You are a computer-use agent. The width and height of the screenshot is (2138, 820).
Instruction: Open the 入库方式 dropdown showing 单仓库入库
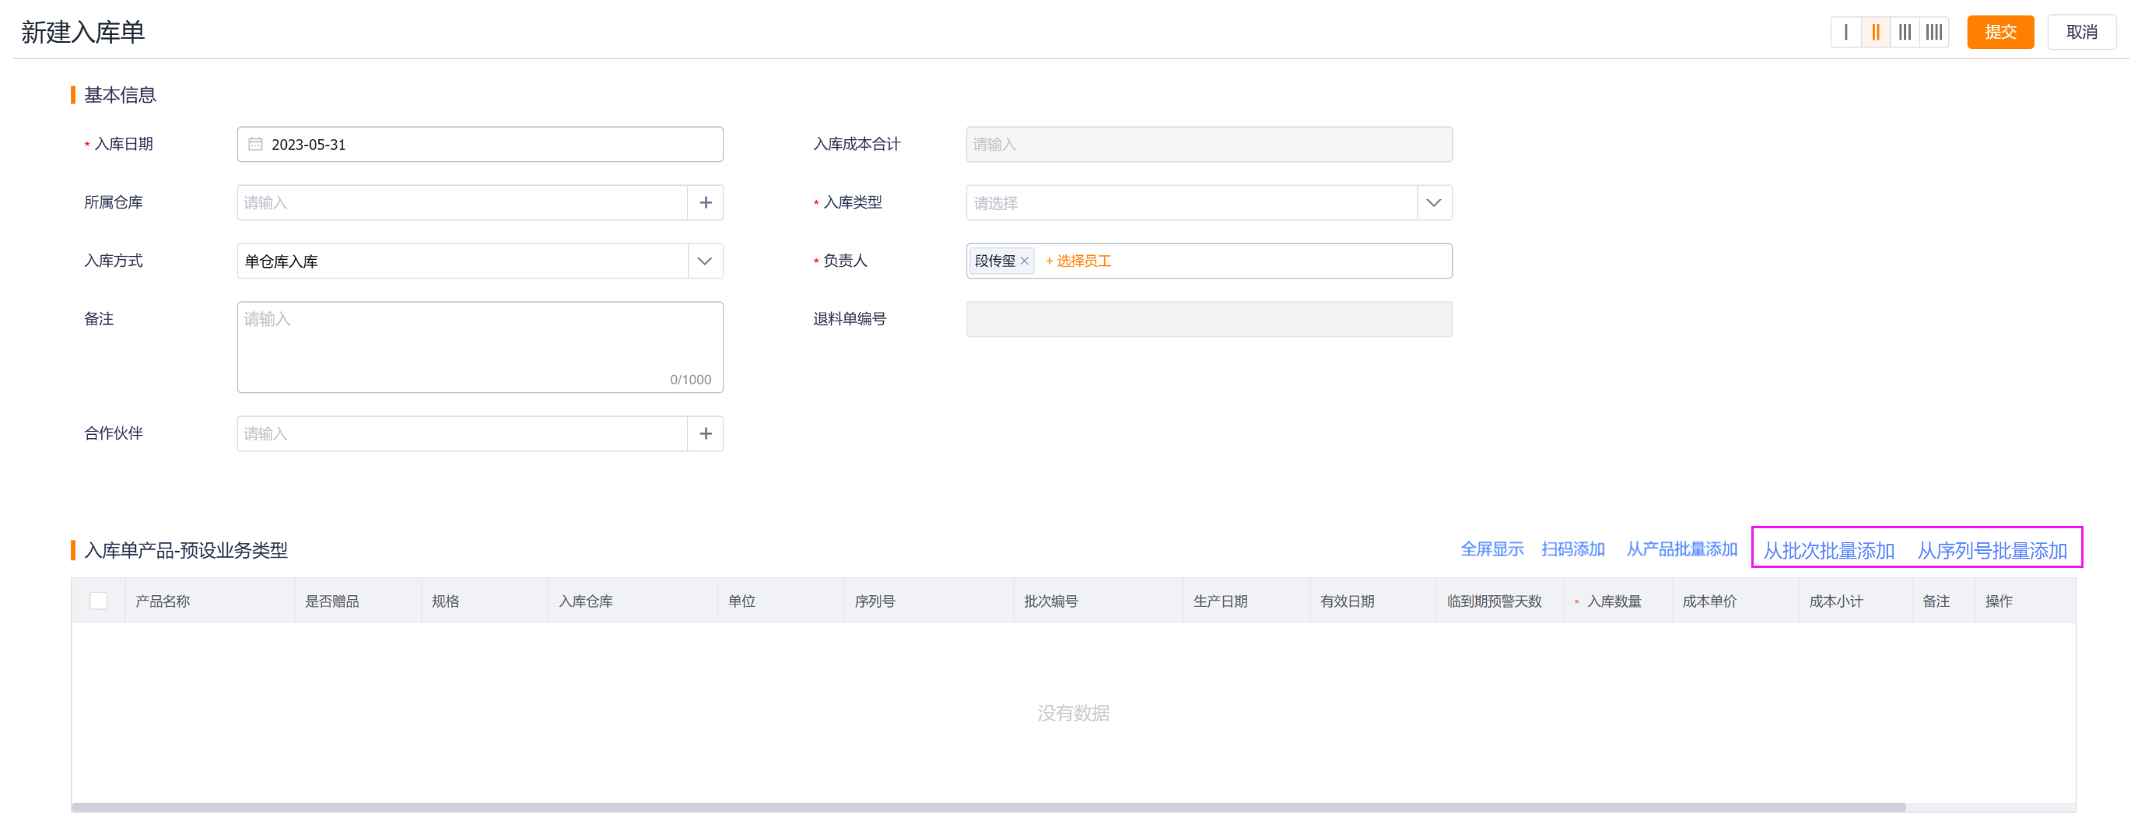click(x=705, y=261)
